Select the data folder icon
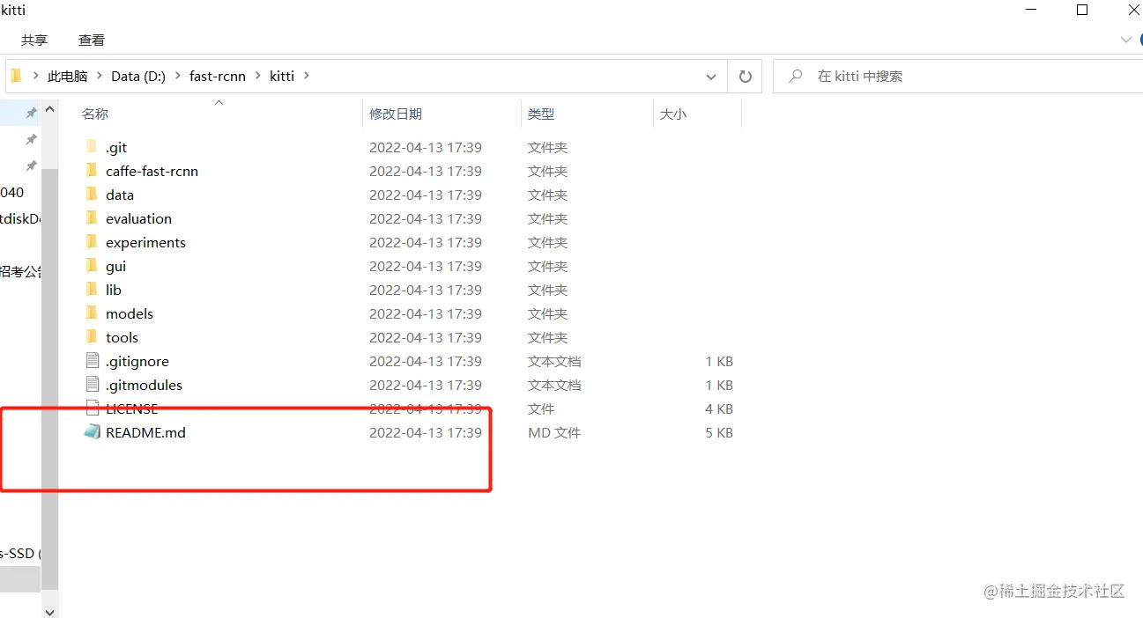The width and height of the screenshot is (1143, 618). click(x=92, y=194)
